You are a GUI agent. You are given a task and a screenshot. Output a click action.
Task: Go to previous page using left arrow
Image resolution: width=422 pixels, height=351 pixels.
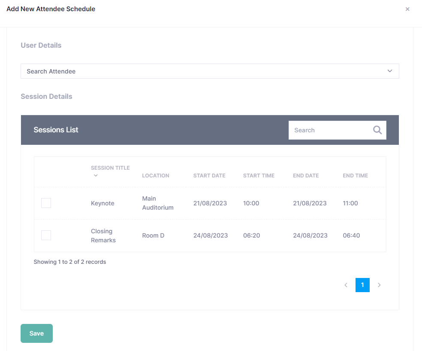346,285
